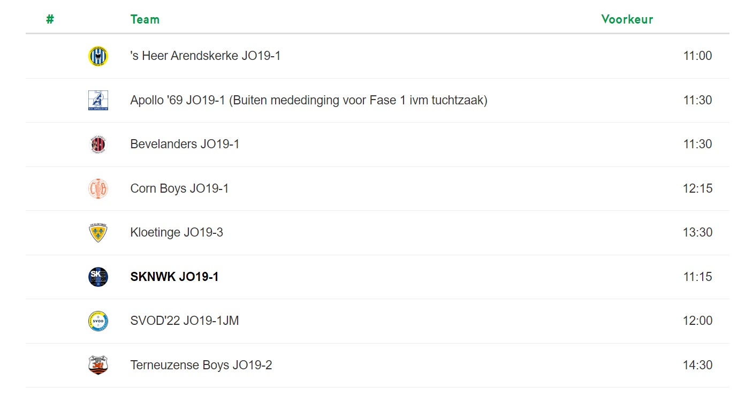Open Kloetinge JO19-3 team page

pyautogui.click(x=177, y=232)
